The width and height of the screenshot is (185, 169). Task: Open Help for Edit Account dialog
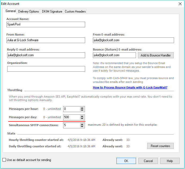coord(170,161)
